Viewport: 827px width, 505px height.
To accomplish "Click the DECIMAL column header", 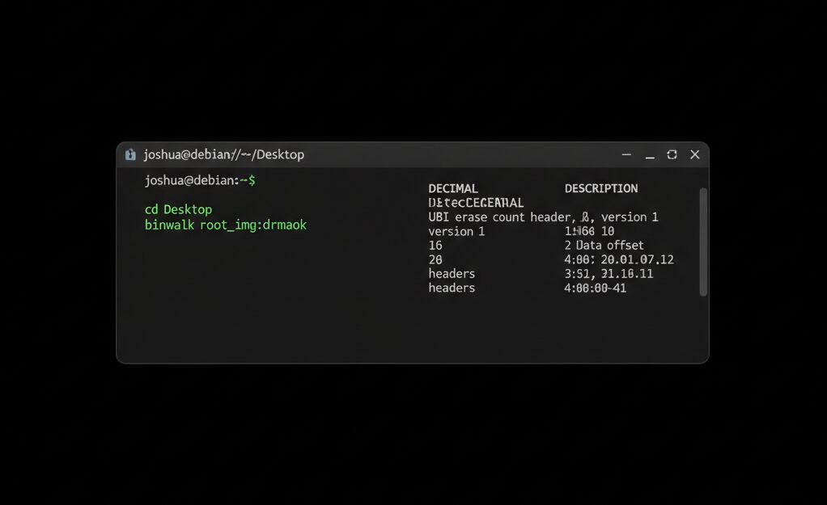I will 453,188.
